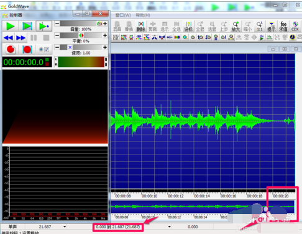The height and width of the screenshot is (234, 302).
Task: Click the rainbow colored bar effect icon
Action: click(x=177, y=37)
